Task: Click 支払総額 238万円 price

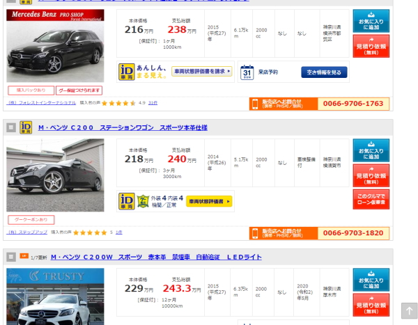Action: [182, 29]
